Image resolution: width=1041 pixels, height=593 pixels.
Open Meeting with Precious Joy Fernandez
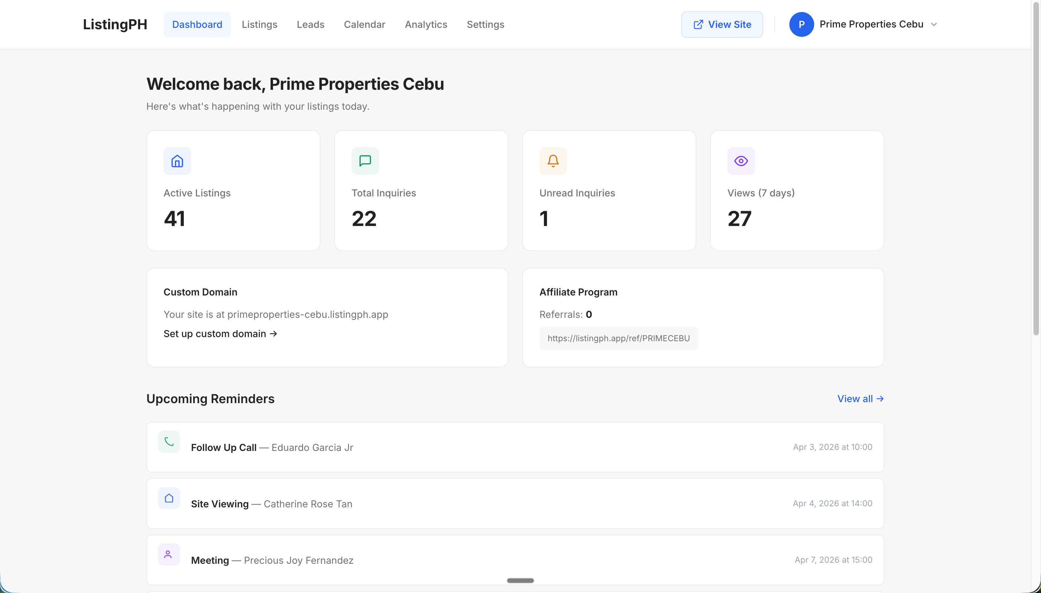[515, 560]
